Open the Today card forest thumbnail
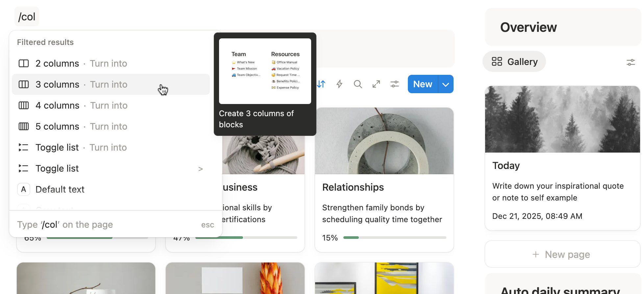 [x=562, y=119]
